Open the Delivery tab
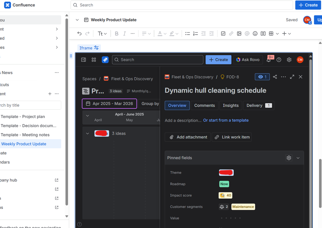This screenshot has width=322, height=228. tap(256, 105)
